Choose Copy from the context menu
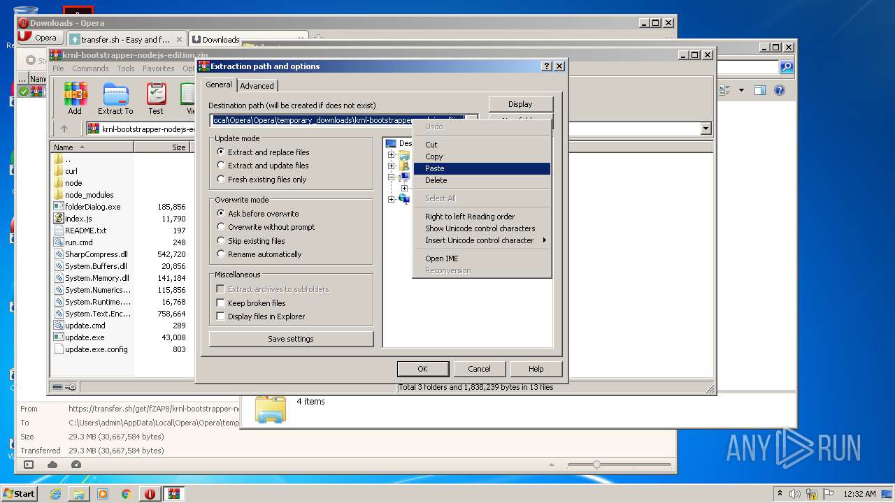The image size is (895, 503). 482,156
